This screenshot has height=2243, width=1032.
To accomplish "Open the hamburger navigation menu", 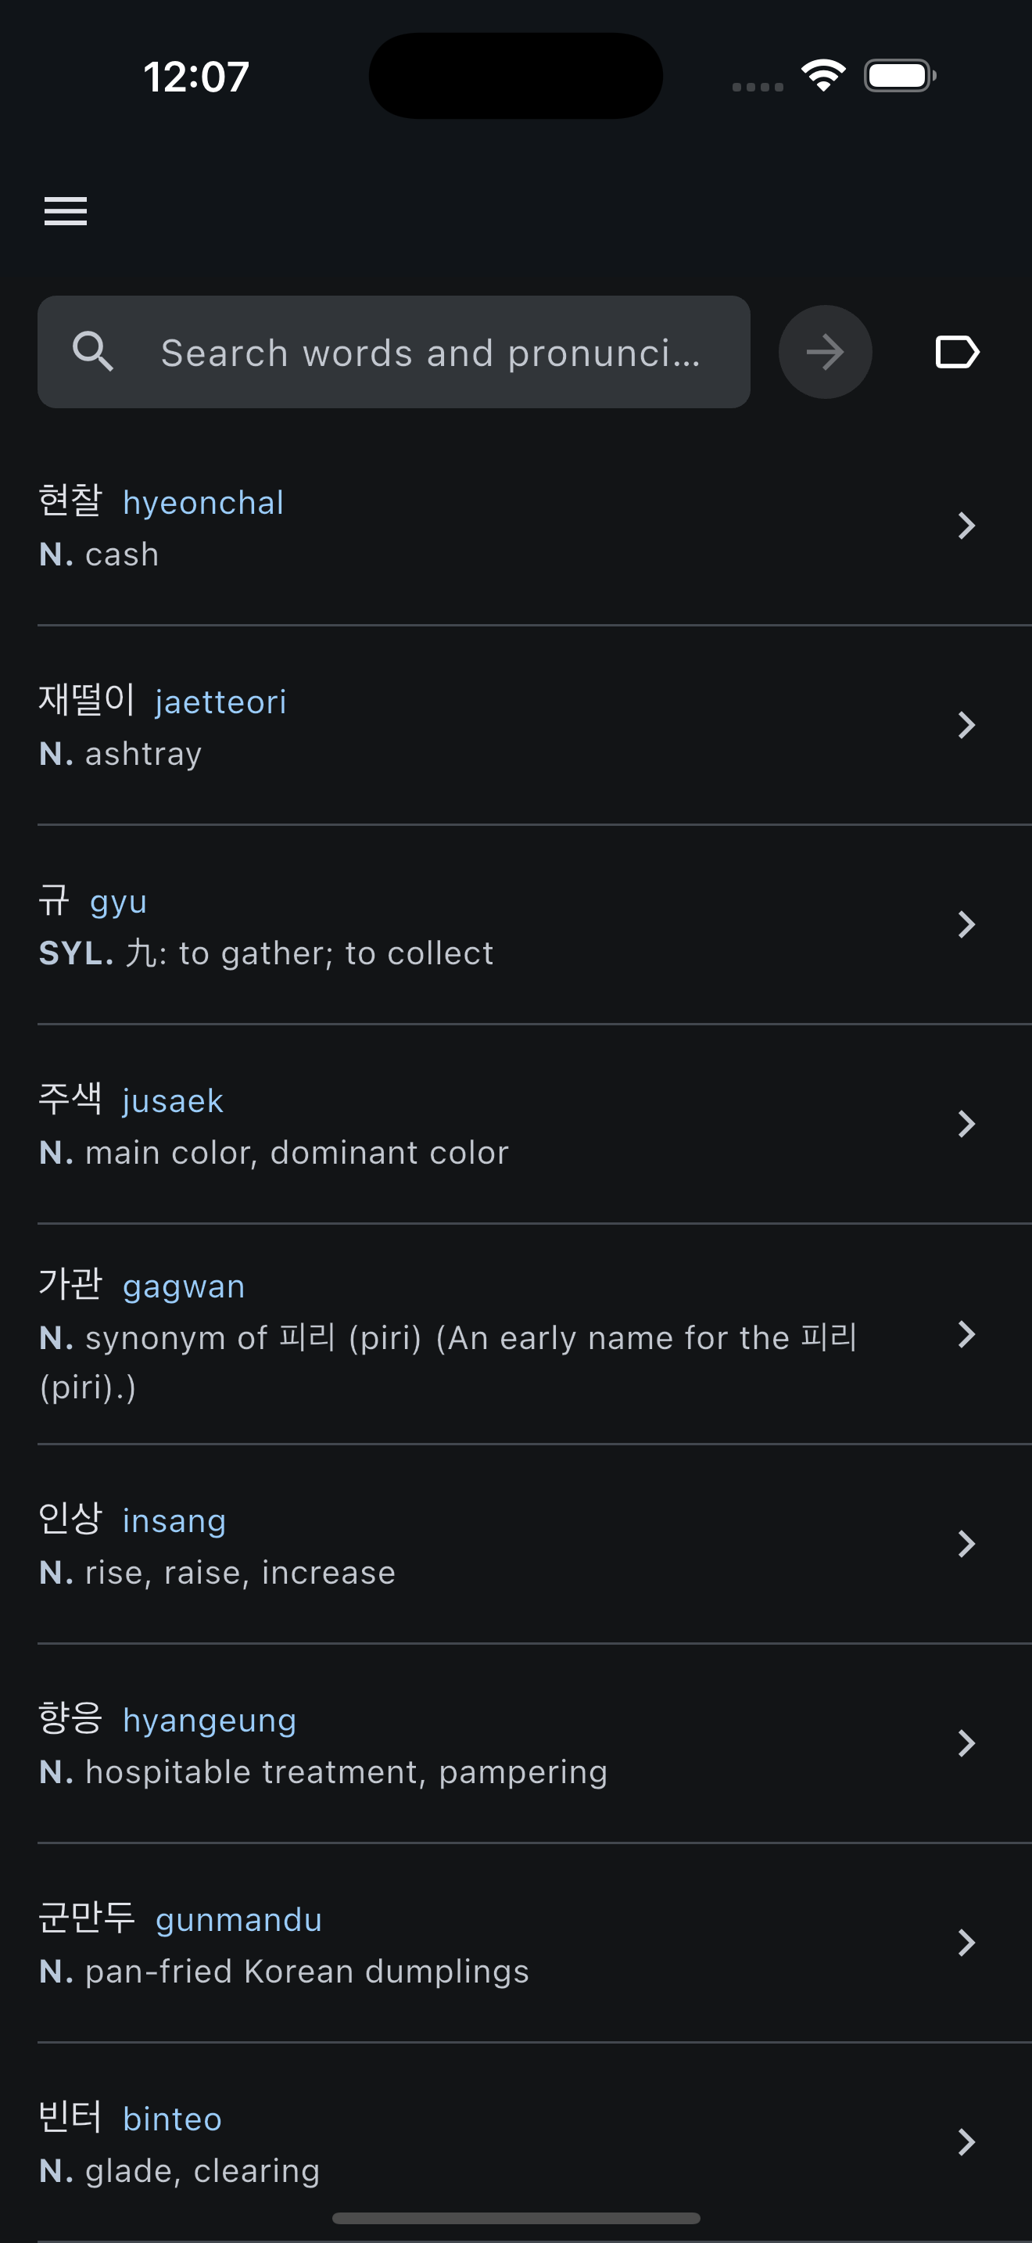I will coord(66,210).
